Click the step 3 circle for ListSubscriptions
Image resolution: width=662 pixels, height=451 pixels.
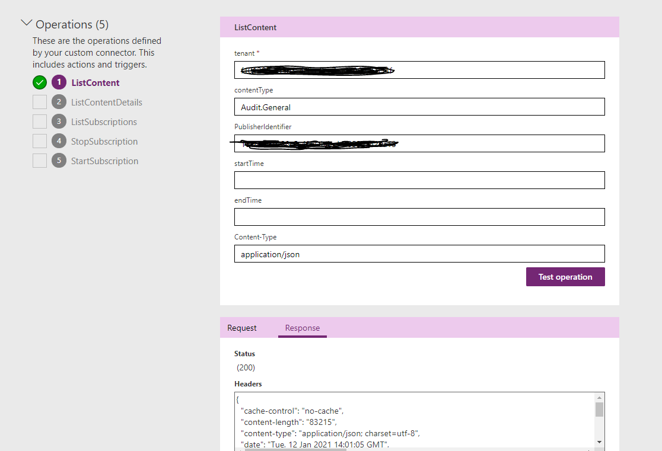(58, 121)
